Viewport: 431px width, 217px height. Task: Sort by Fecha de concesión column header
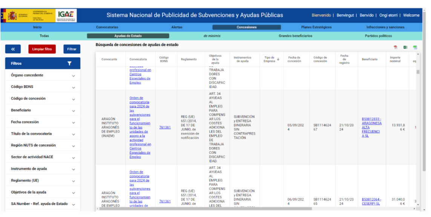(x=294, y=59)
